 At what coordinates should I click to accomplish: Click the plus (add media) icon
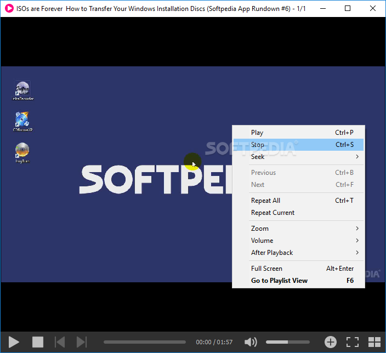point(331,342)
